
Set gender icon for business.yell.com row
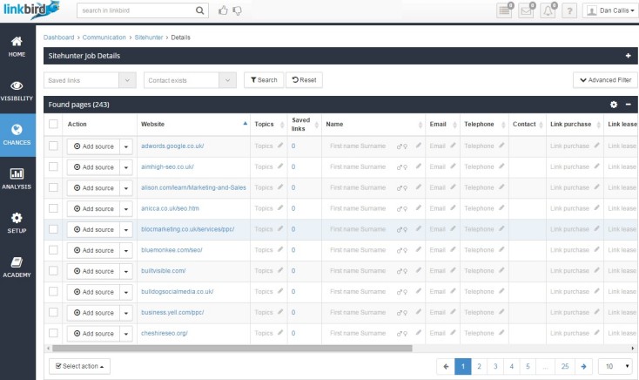(402, 313)
